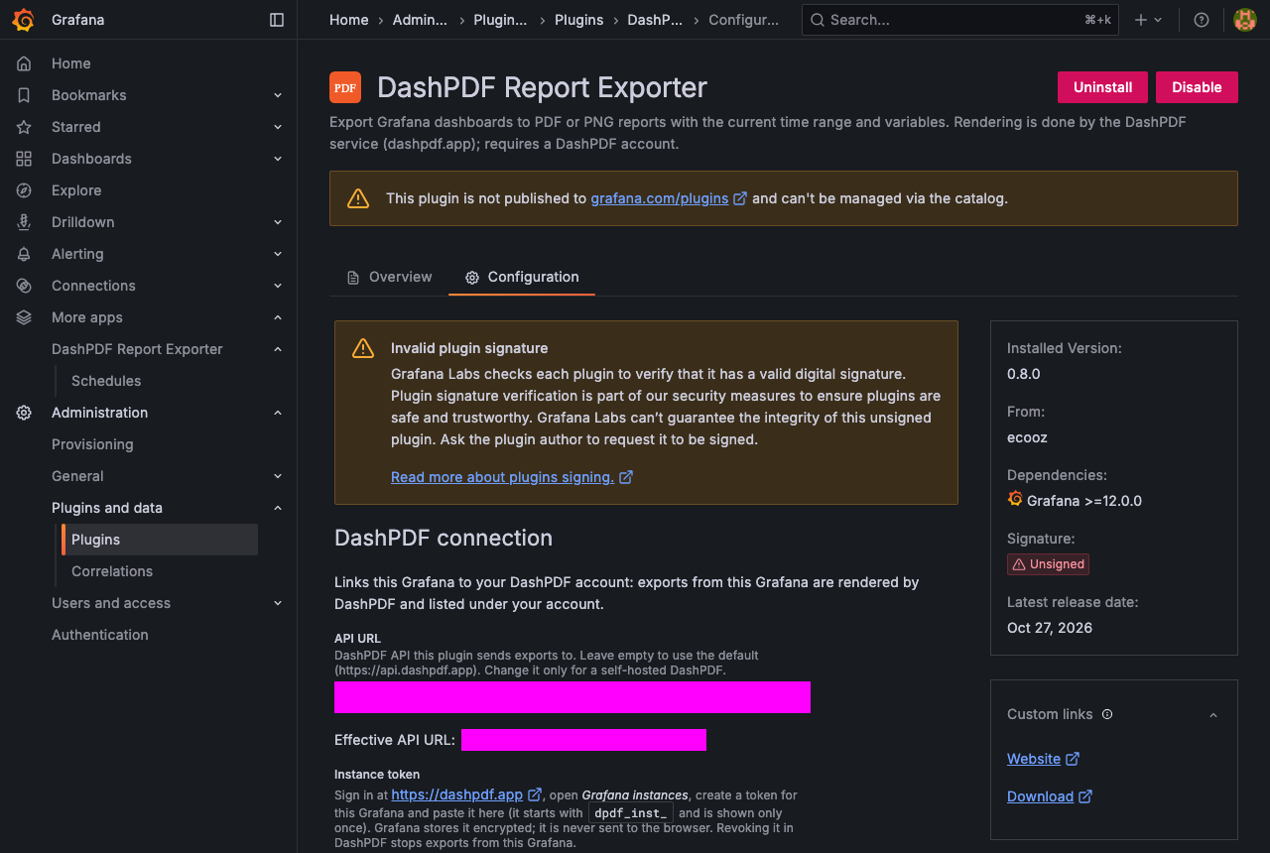Collapse the Administration section chevron
The image size is (1270, 853).
point(278,413)
